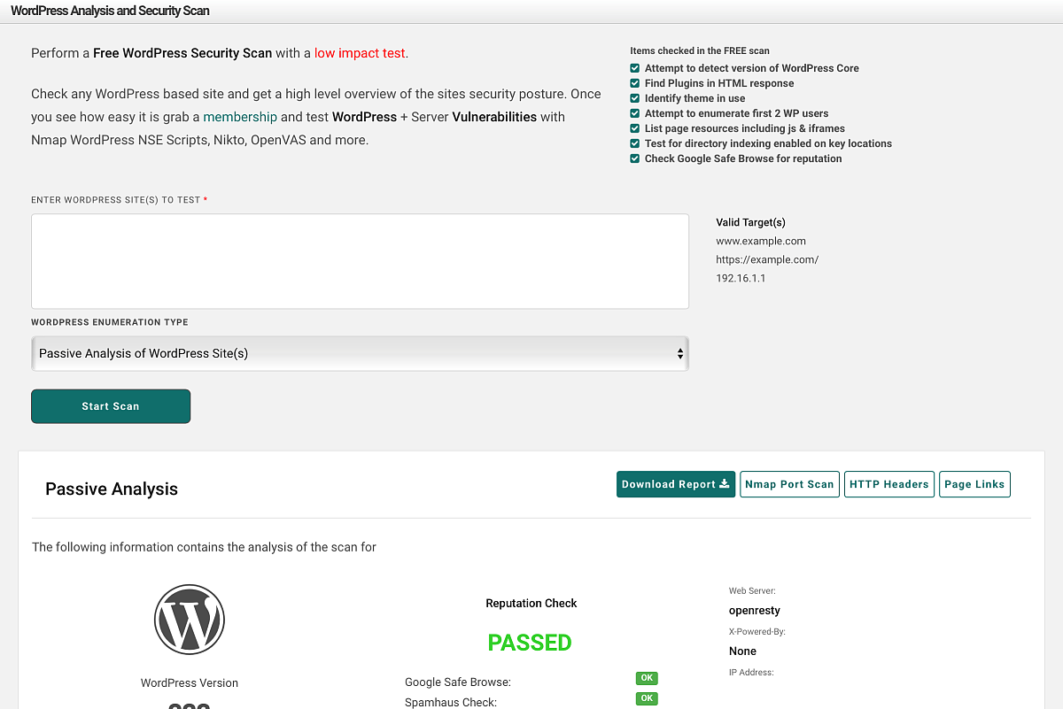Viewport: 1063px width, 709px height.
Task: Toggle 'Identify theme in use' checkbox
Action: pyautogui.click(x=635, y=98)
